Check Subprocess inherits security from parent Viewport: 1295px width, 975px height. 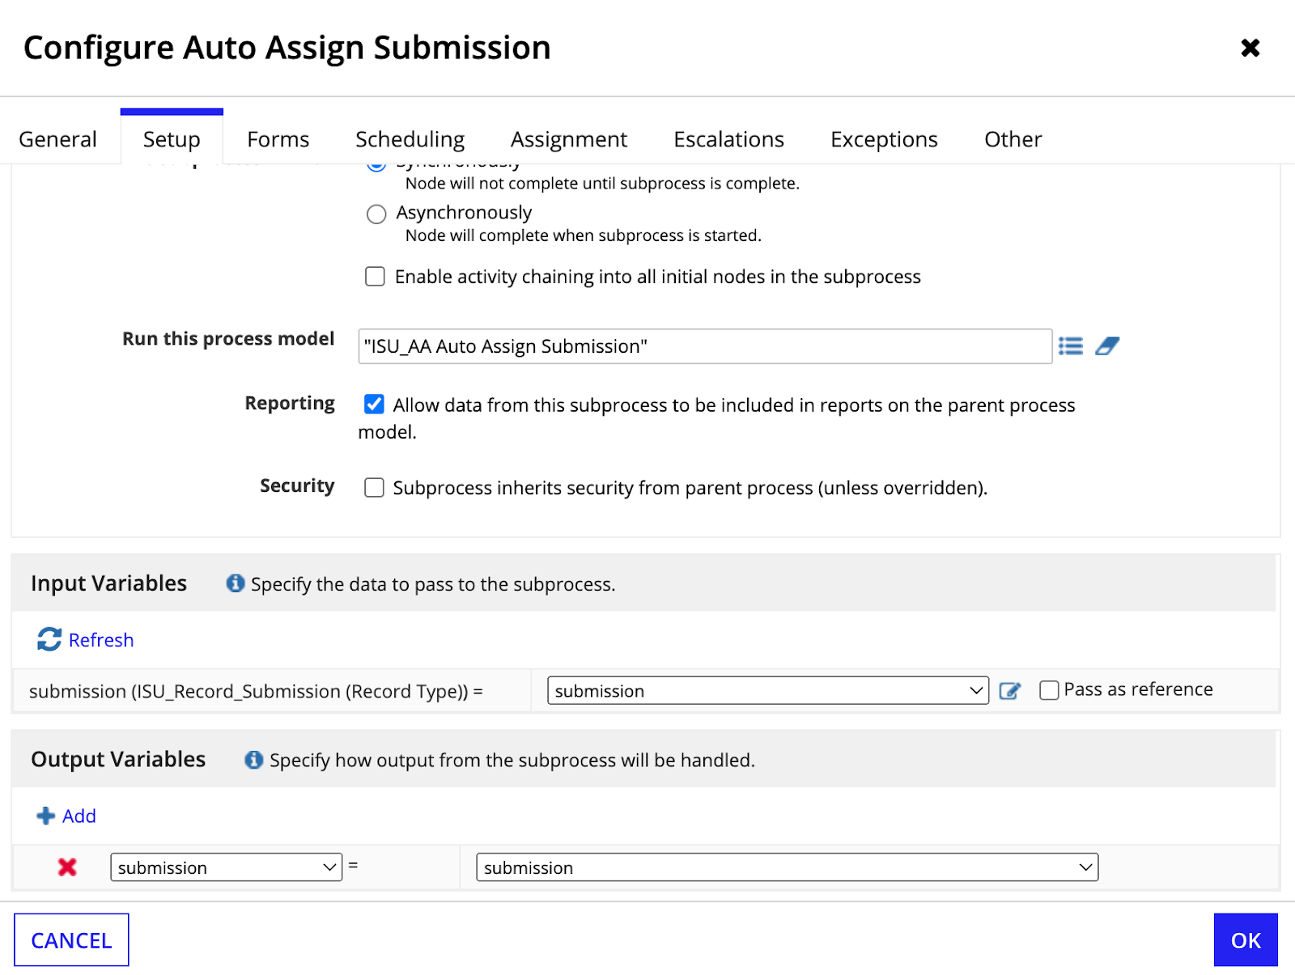click(374, 488)
